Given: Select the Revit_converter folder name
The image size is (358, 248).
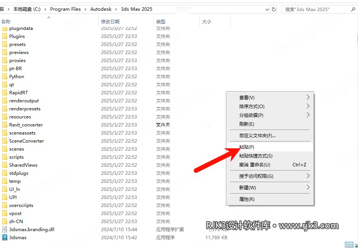Looking at the screenshot, I should [26, 125].
